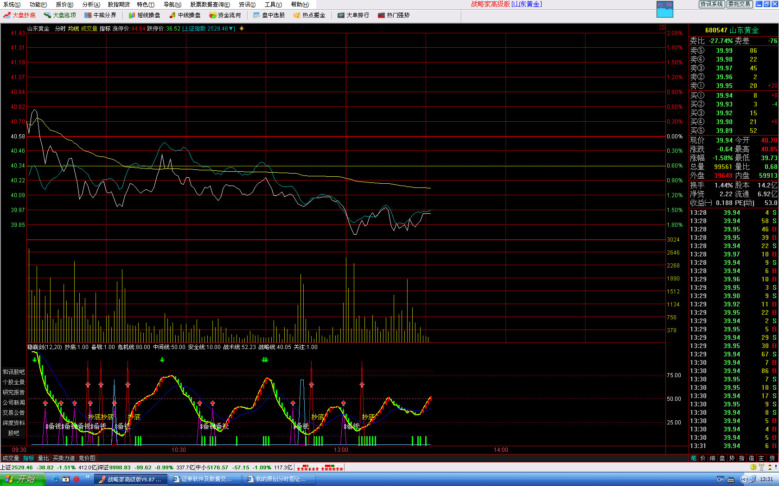Switch to 证券软件及数据交 taskbar window
Image resolution: width=779 pixels, height=486 pixels.
click(205, 480)
